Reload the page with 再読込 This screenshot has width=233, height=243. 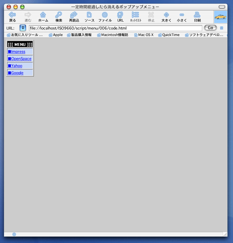[x=74, y=15]
